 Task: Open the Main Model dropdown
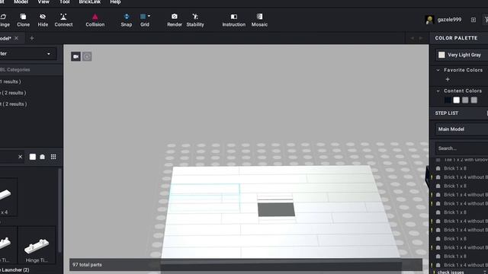[x=462, y=129]
